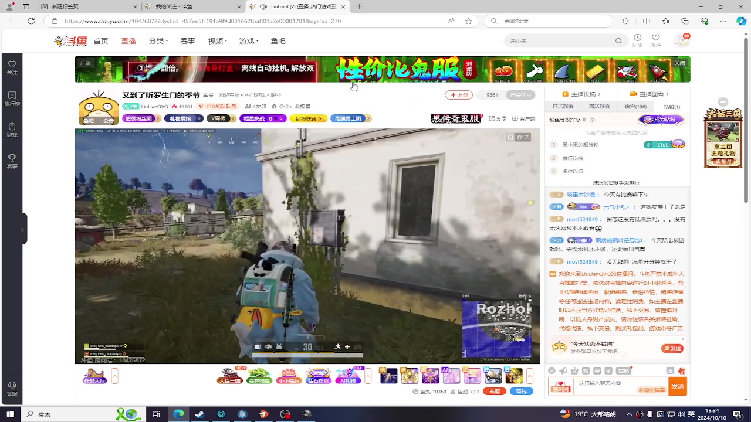
Task: Open the 关注 heart icon in left sidebar
Action: tap(12, 67)
